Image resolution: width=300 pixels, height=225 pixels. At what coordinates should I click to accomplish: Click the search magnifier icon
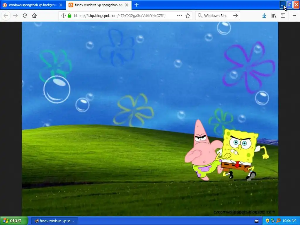(200, 16)
